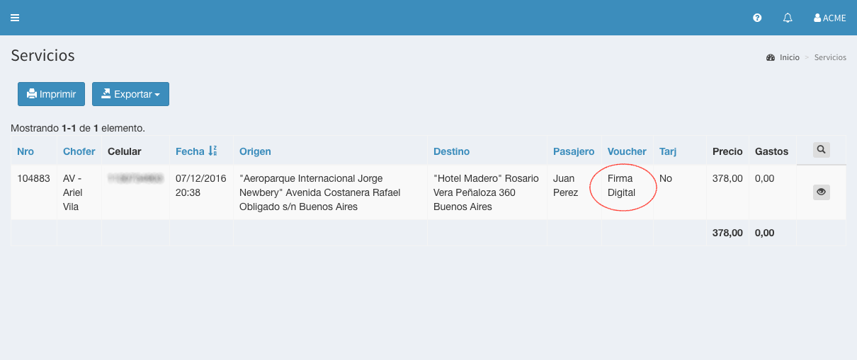View service 104883 with the eye icon

821,192
